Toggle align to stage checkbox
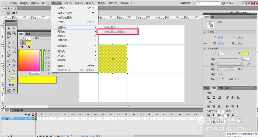Viewport: 258px width, 137px height. [x=208, y=122]
